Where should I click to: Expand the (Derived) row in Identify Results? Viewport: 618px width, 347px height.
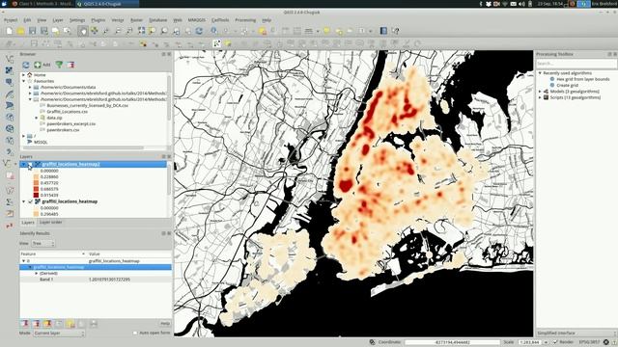click(37, 273)
